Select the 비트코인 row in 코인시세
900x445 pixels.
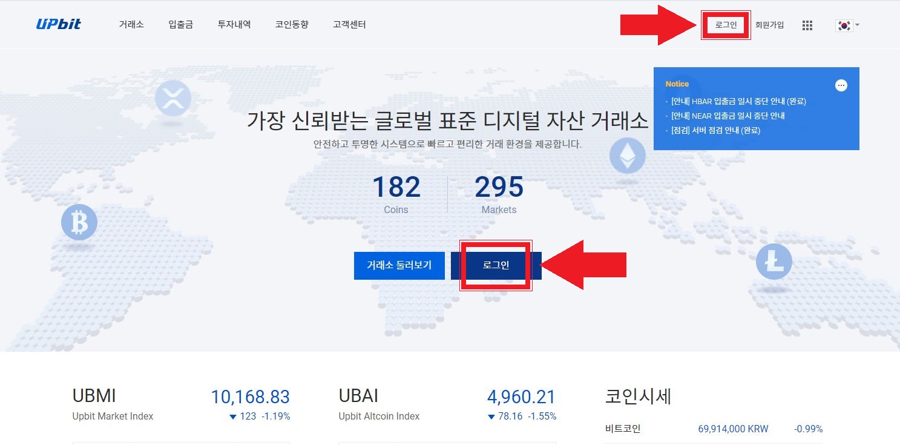pos(714,429)
